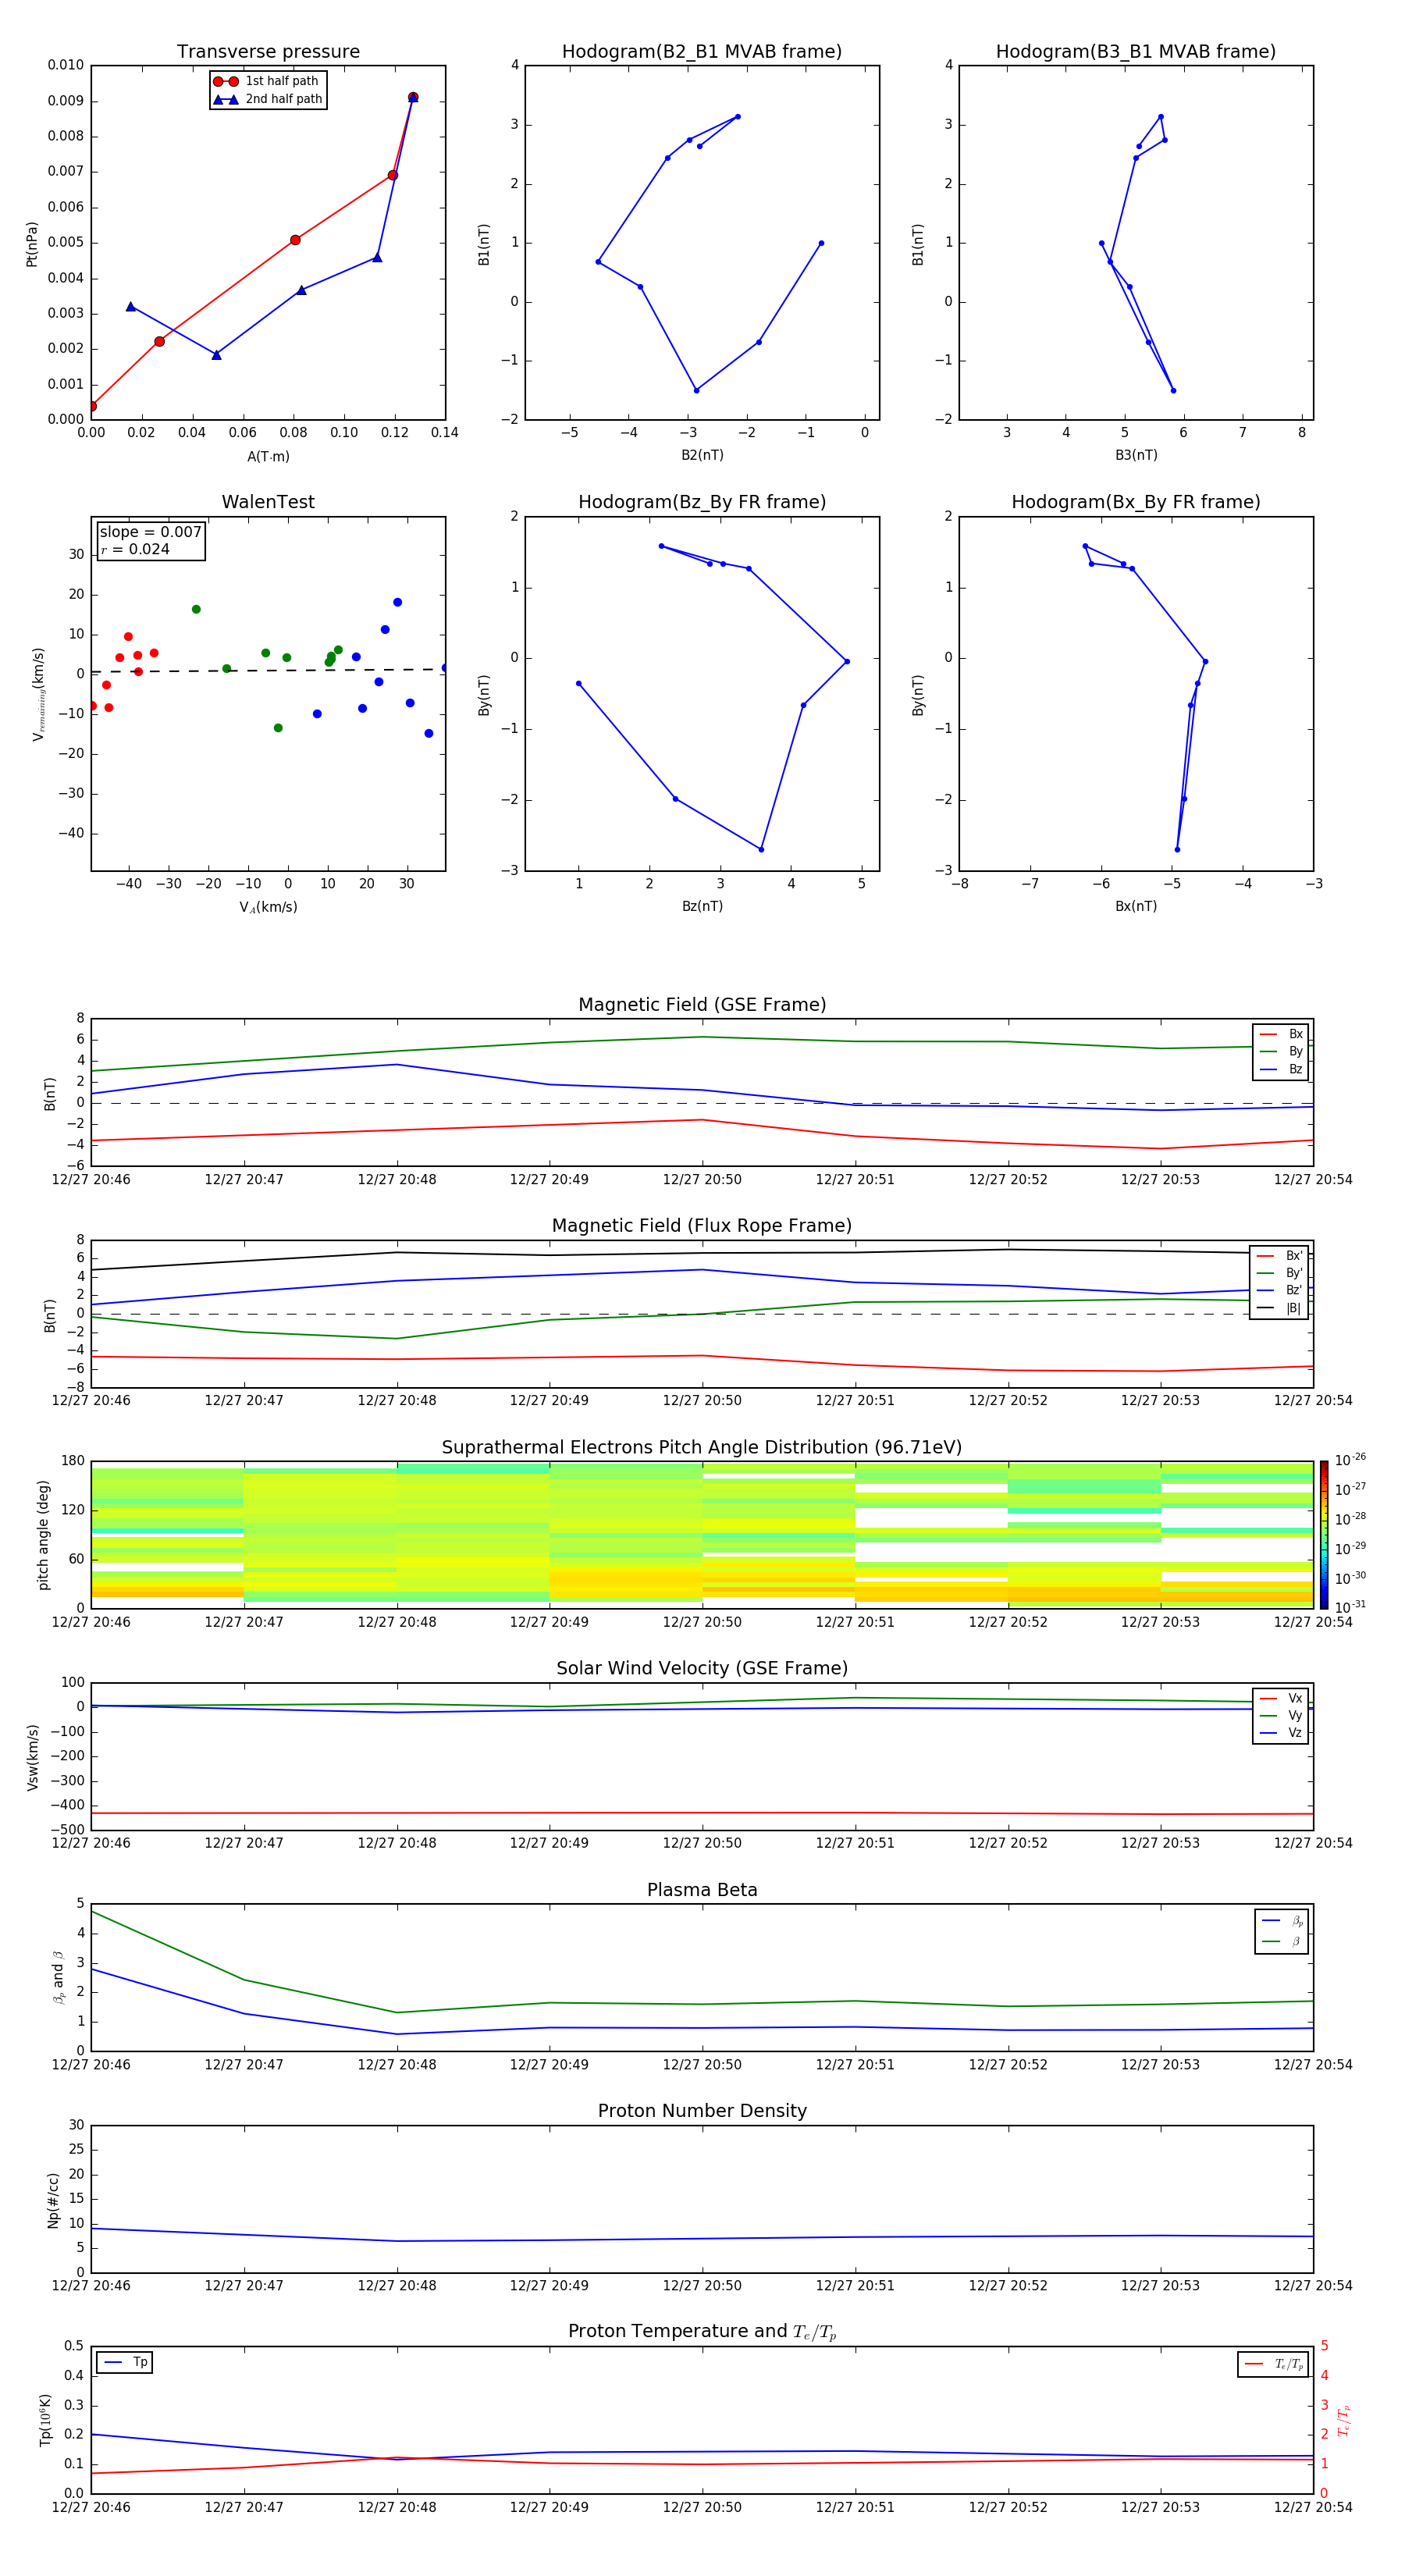The height and width of the screenshot is (2576, 1405).
Task: Click the "Proton Number Density" title
Action: pyautogui.click(x=702, y=2111)
